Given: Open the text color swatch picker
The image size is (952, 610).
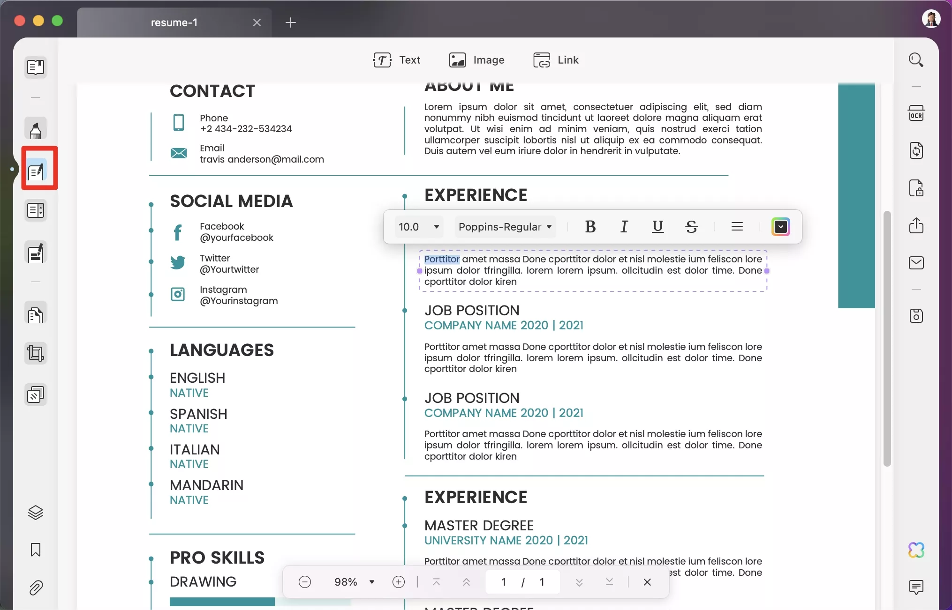Looking at the screenshot, I should [x=780, y=227].
